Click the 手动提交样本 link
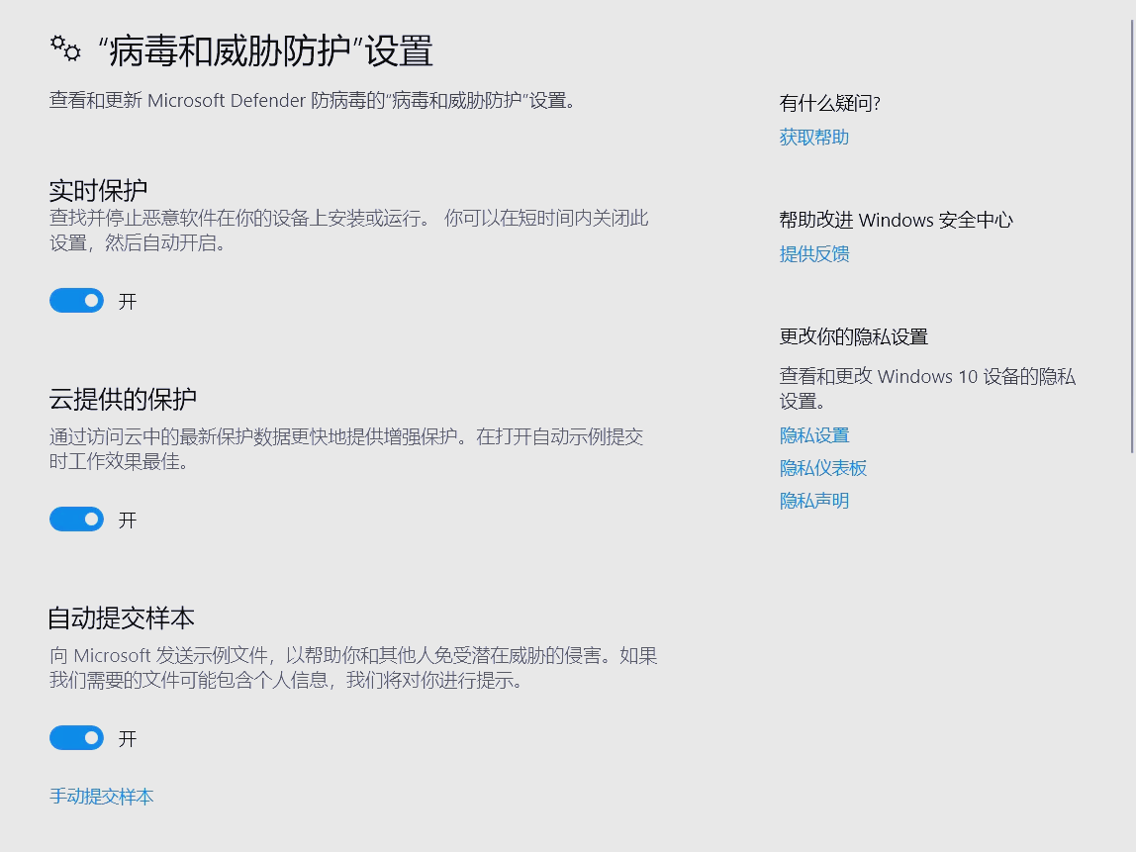 point(101,797)
